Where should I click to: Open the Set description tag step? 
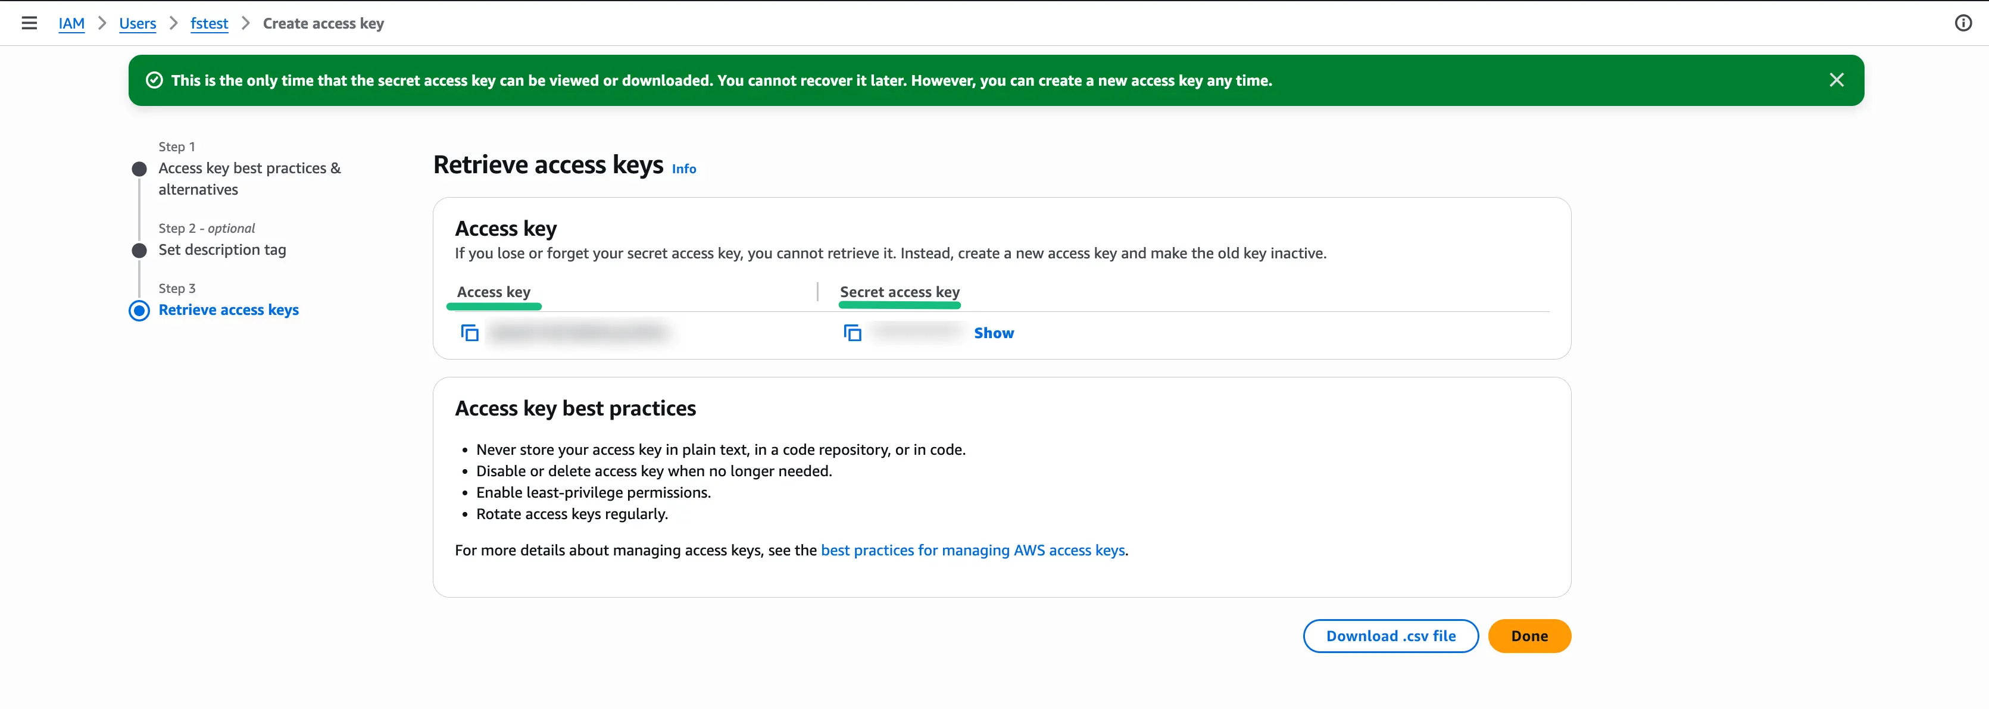click(221, 249)
